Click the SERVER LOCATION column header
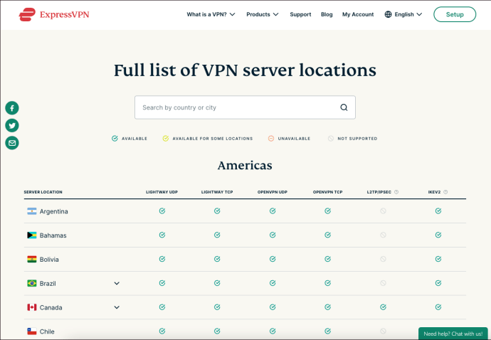 pyautogui.click(x=43, y=192)
